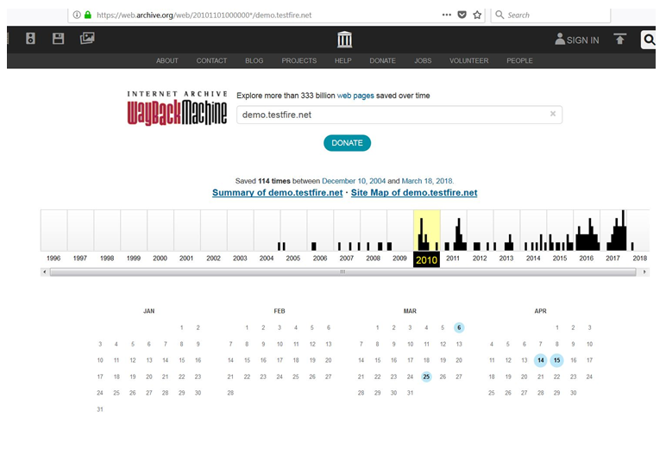
Task: Click the upload arrow icon
Action: pos(619,39)
